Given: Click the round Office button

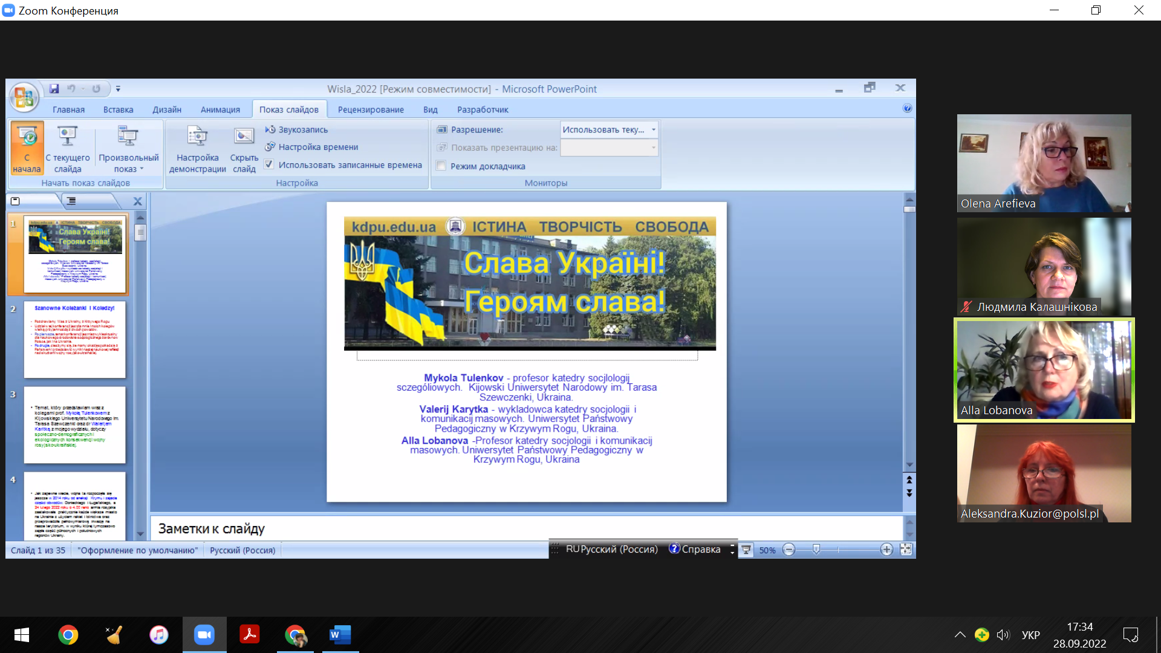Looking at the screenshot, I should [24, 97].
